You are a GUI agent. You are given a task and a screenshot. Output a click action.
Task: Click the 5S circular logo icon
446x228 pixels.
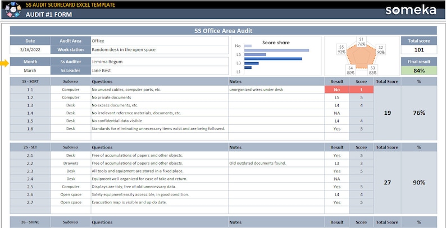point(13,10)
